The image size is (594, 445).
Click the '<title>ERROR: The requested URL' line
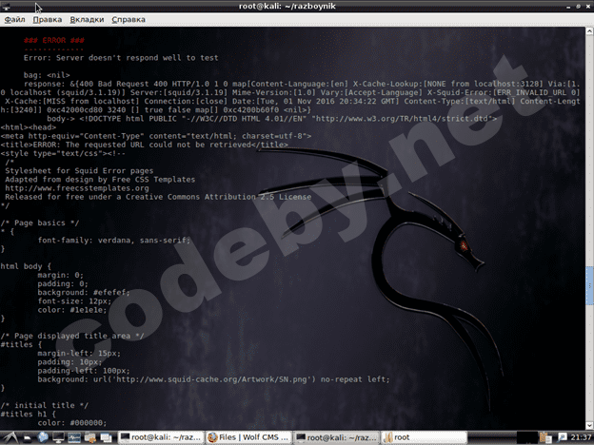pyautogui.click(x=144, y=145)
